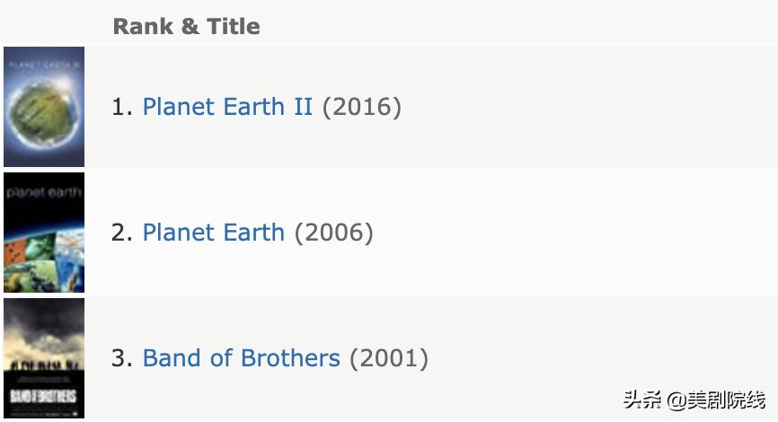Visit the Band of Brothers title link
The image size is (778, 422).
pyautogui.click(x=241, y=358)
